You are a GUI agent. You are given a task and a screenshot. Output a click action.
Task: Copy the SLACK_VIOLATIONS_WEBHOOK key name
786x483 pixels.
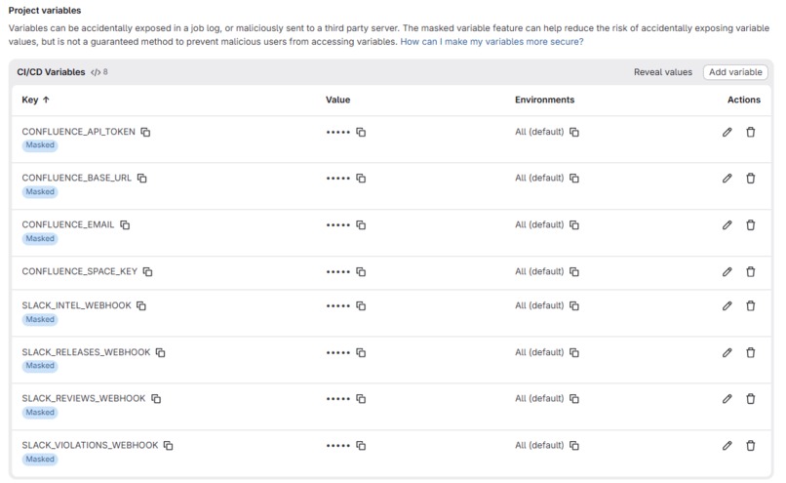(x=169, y=445)
